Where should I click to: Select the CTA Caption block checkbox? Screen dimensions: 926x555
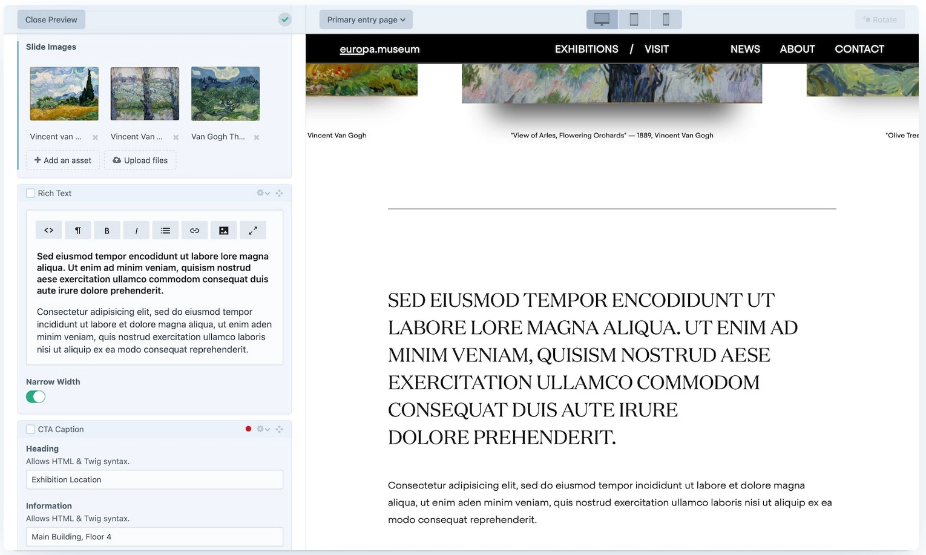[30, 429]
